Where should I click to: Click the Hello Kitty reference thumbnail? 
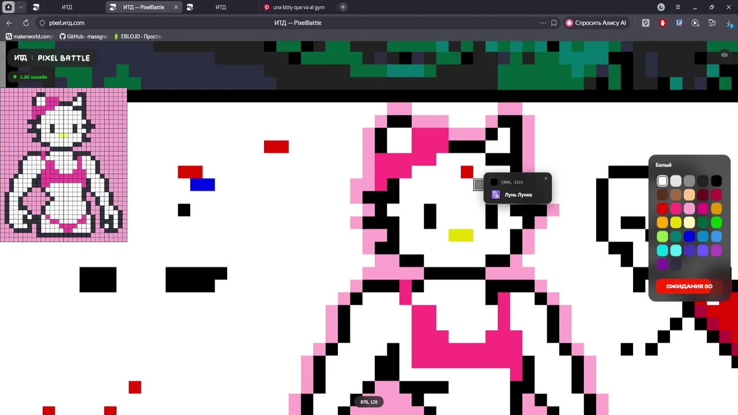click(x=63, y=165)
